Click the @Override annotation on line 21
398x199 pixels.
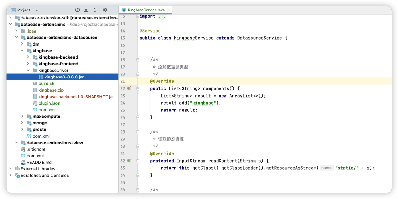[x=162, y=81]
